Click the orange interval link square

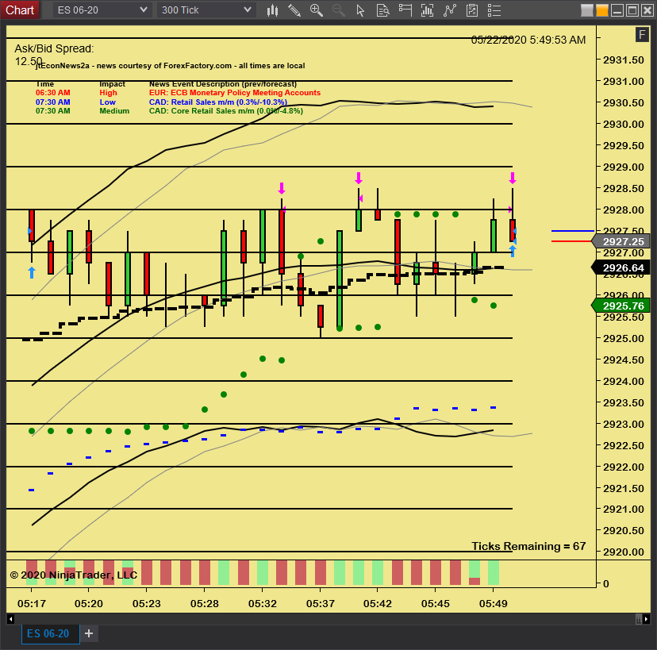(x=602, y=10)
